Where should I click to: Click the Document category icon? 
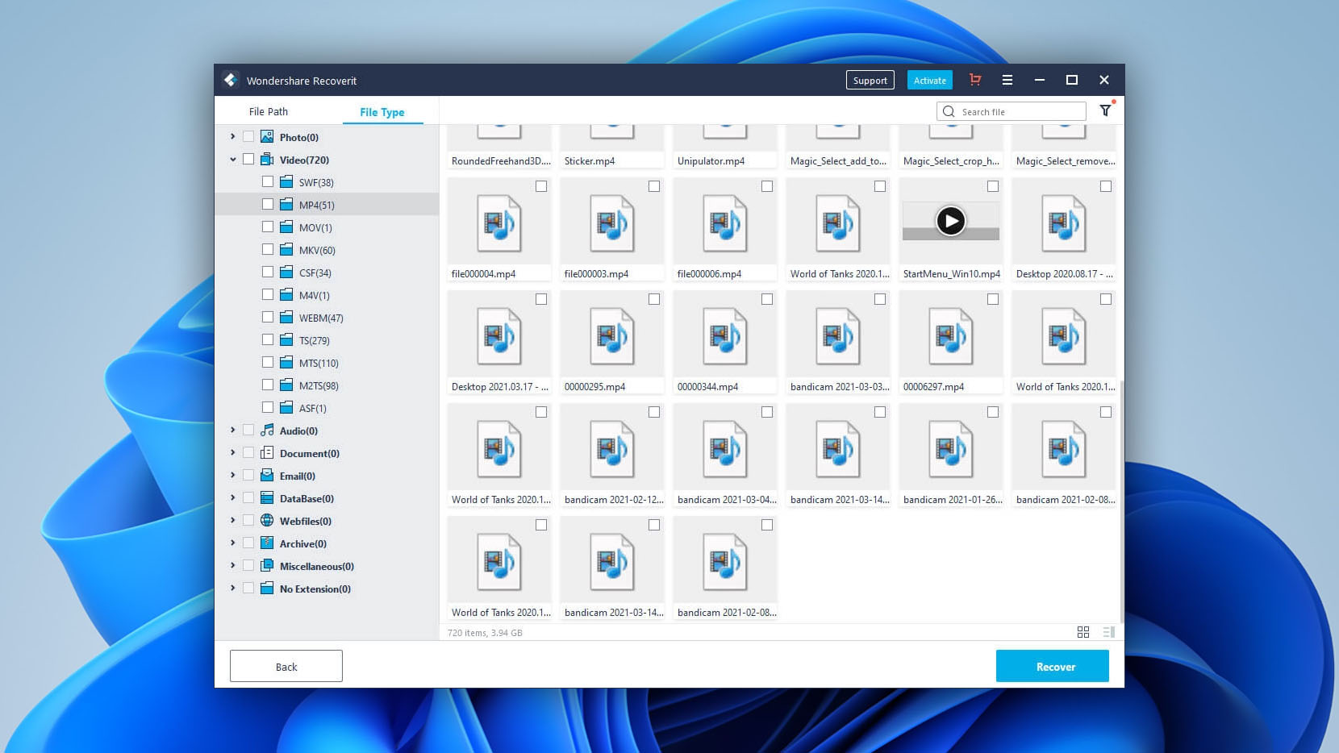[267, 453]
